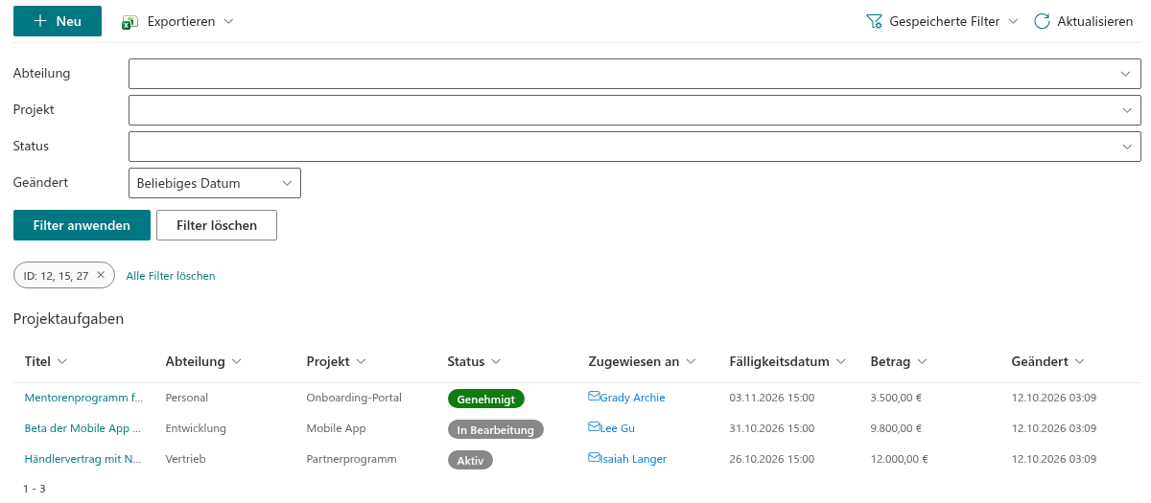Open the Mentorenprogramm task link
This screenshot has width=1151, height=503.
(83, 397)
